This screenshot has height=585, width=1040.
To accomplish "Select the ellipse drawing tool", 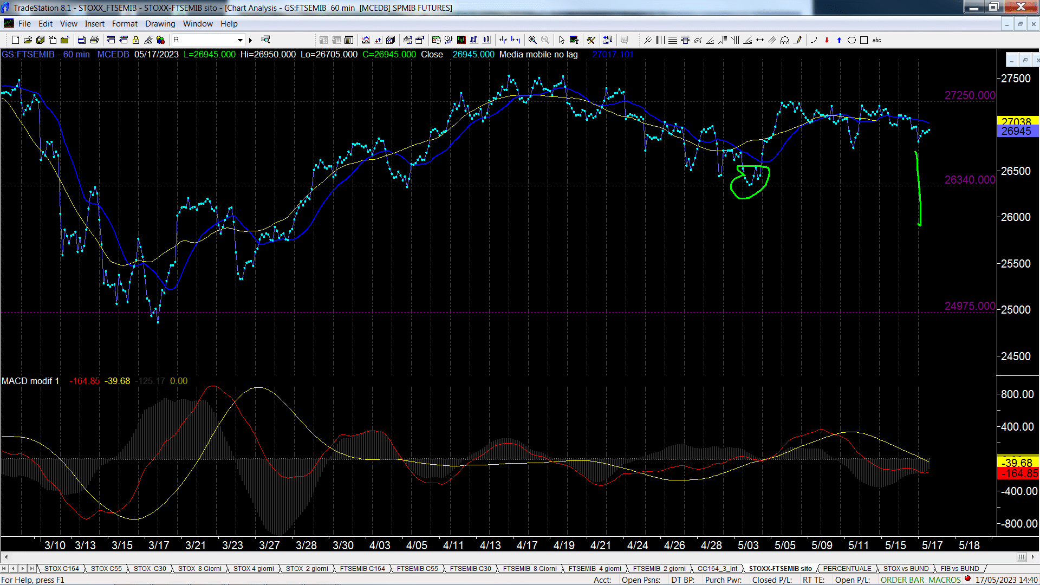I will pyautogui.click(x=851, y=40).
